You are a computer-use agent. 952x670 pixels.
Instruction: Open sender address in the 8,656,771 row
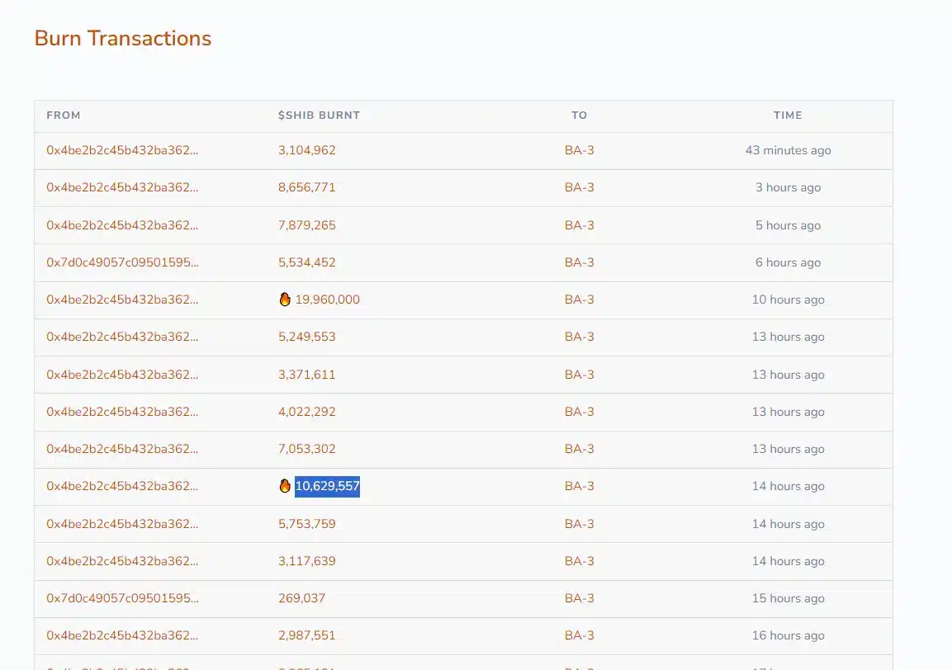click(x=122, y=187)
